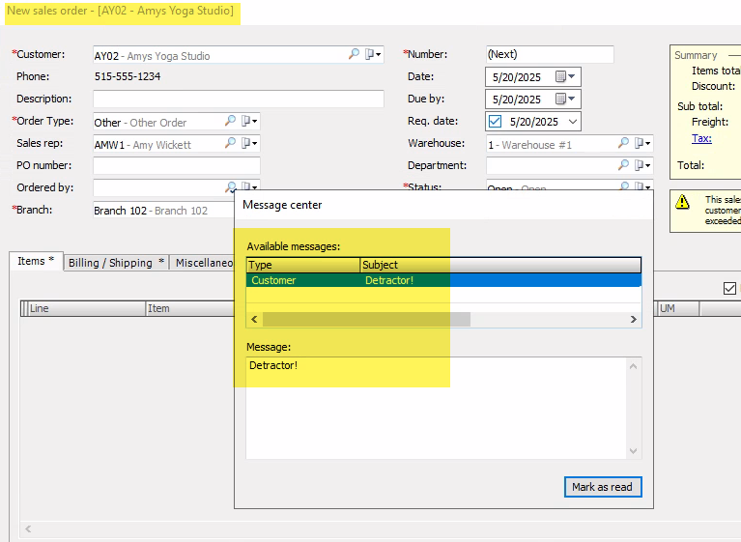Open the Customer lookup magnifier icon
This screenshot has width=741, height=542.
pyautogui.click(x=354, y=54)
